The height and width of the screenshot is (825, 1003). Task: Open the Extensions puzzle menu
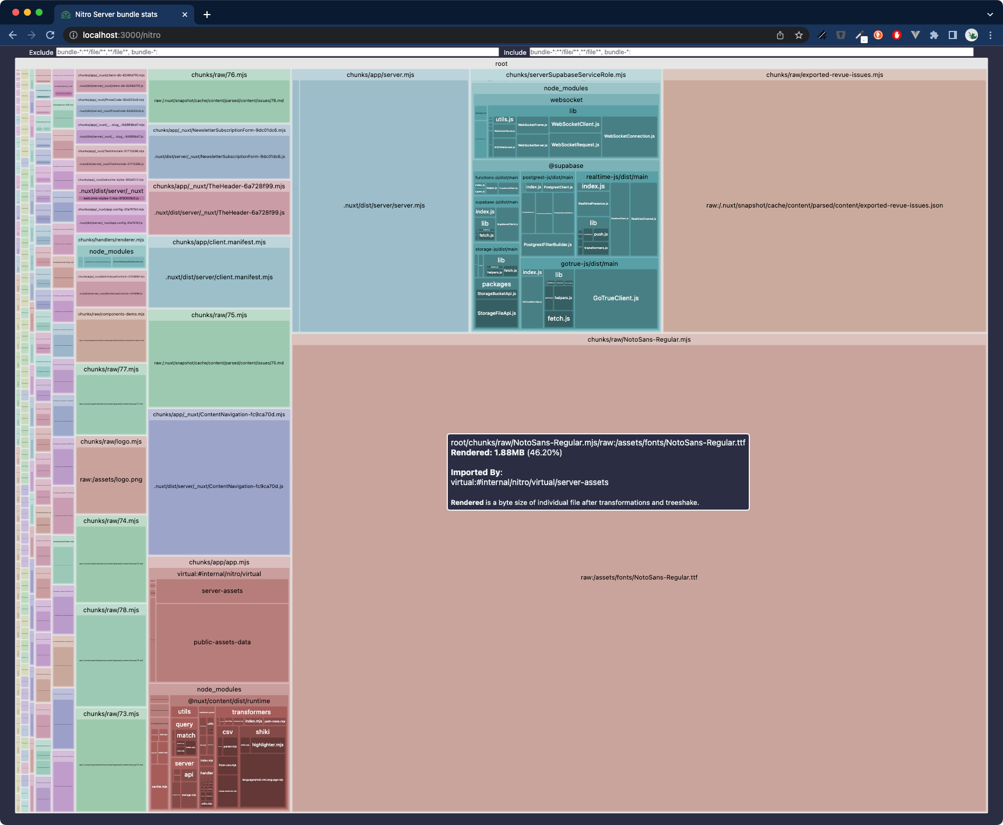(x=934, y=35)
